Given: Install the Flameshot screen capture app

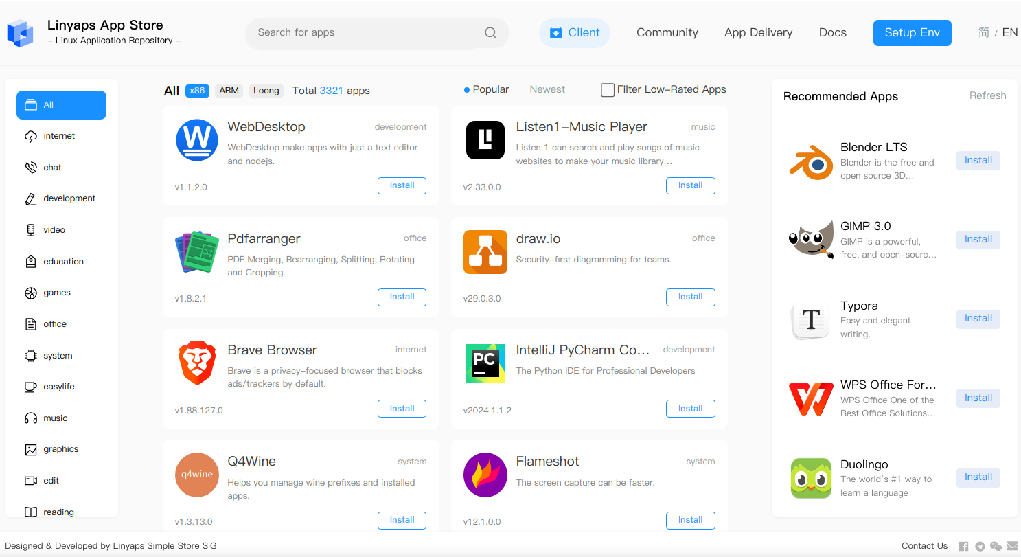Looking at the screenshot, I should (x=690, y=520).
